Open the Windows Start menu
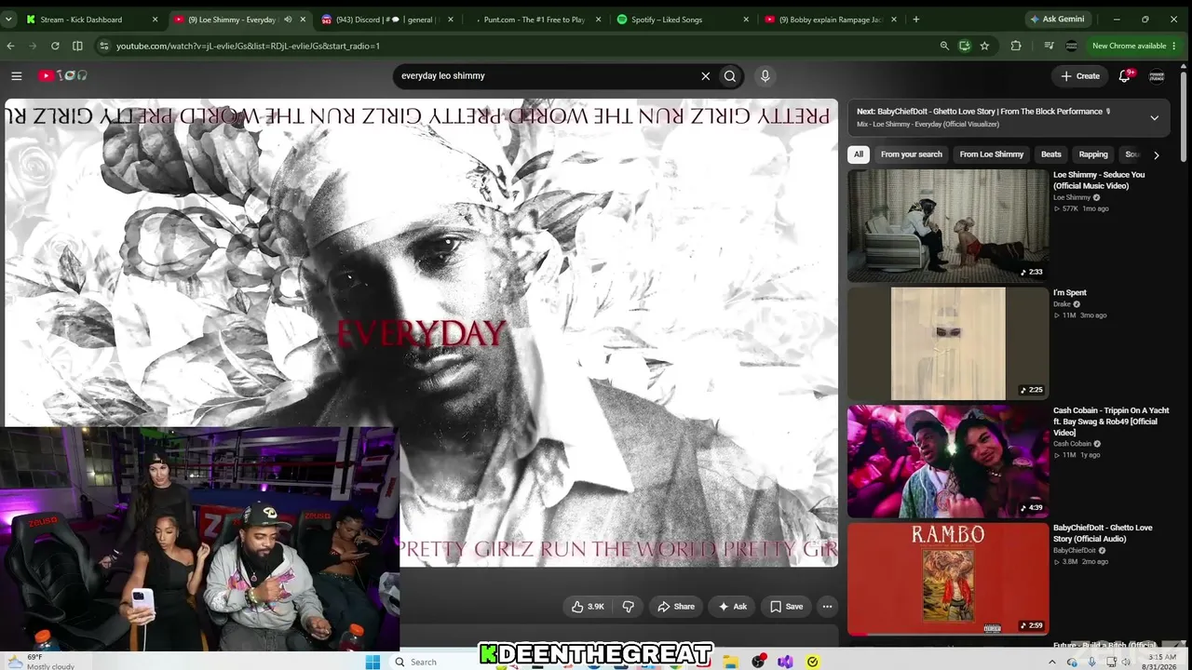Image resolution: width=1192 pixels, height=670 pixels. coord(372,662)
